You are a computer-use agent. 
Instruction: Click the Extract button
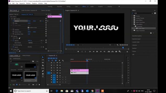point(113,52)
